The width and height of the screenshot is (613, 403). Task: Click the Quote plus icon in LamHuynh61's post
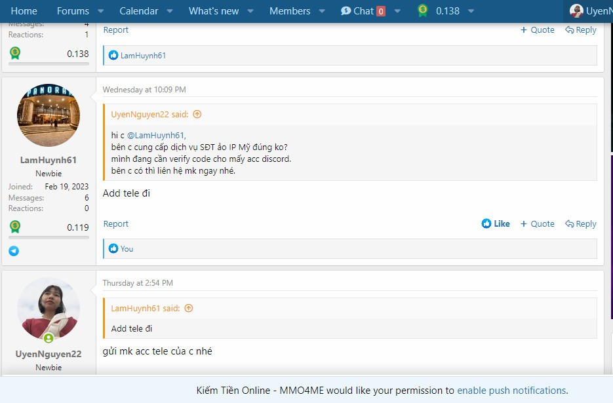click(x=524, y=223)
